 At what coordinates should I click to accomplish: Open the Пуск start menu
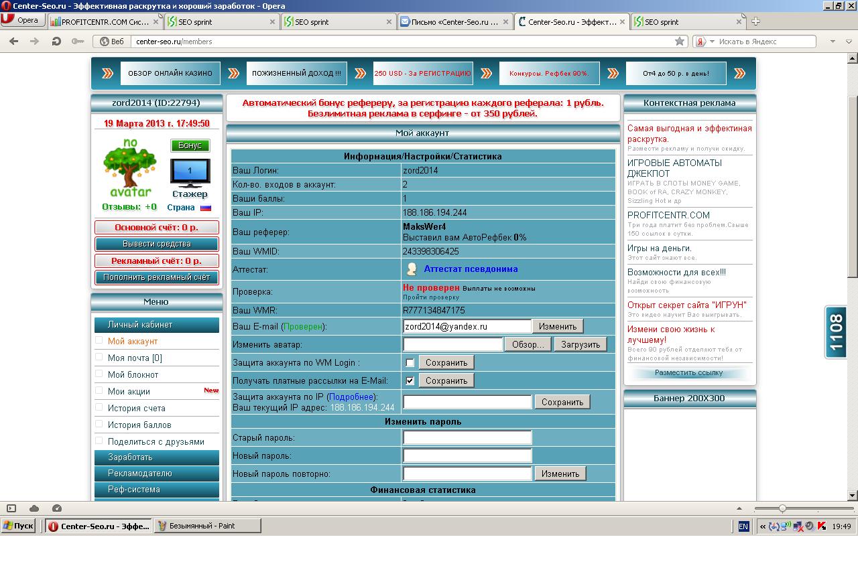pyautogui.click(x=18, y=526)
